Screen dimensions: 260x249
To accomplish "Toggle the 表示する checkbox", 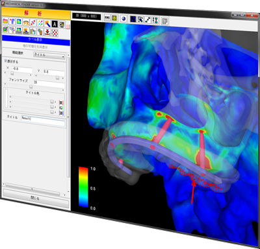I will pyautogui.click(x=6, y=61).
